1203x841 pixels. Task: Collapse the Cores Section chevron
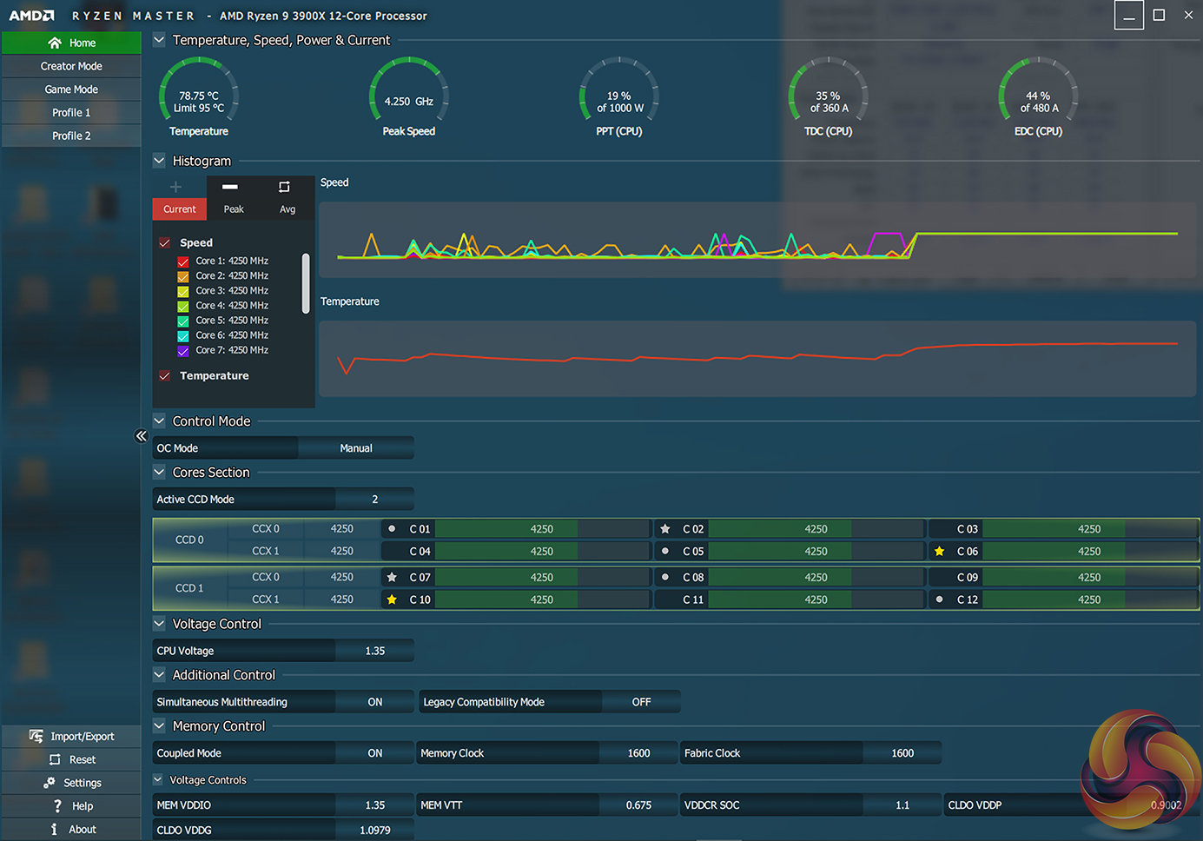(x=159, y=473)
